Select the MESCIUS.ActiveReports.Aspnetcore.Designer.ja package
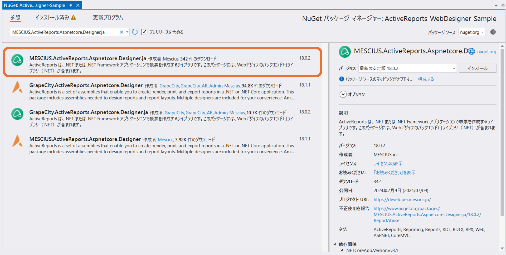The height and width of the screenshot is (255, 506). click(x=163, y=62)
